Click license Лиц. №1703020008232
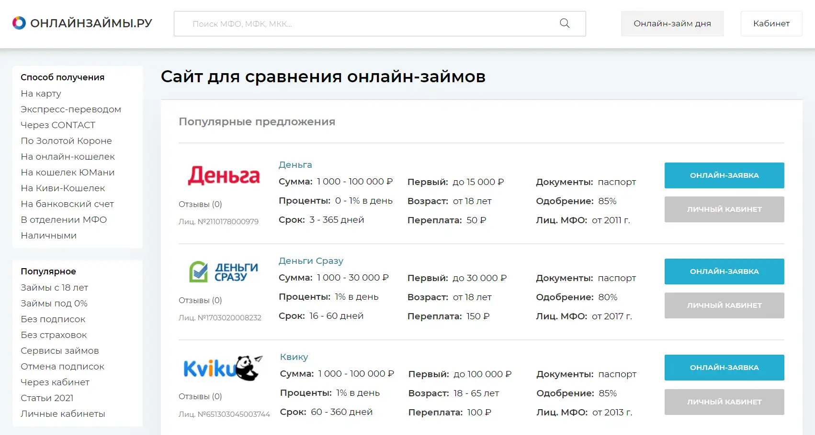 click(220, 318)
